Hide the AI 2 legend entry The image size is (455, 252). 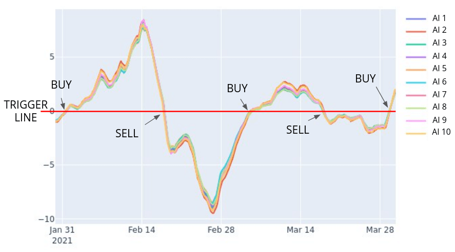click(439, 30)
